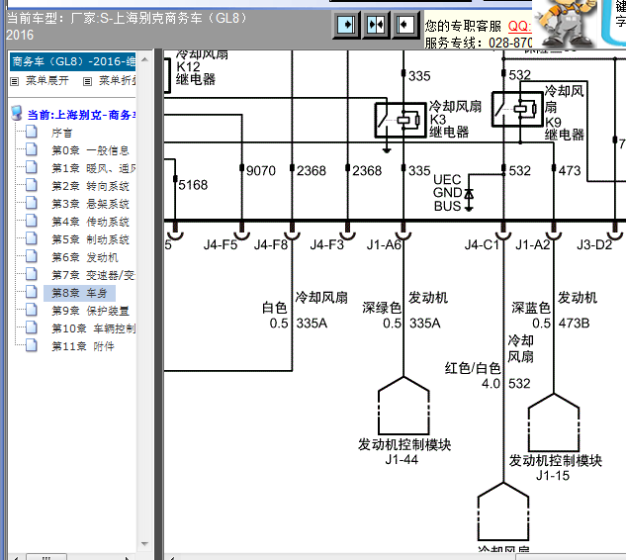
Task: Click the root node 当前:上海别克-商务车
Action: tap(81, 115)
